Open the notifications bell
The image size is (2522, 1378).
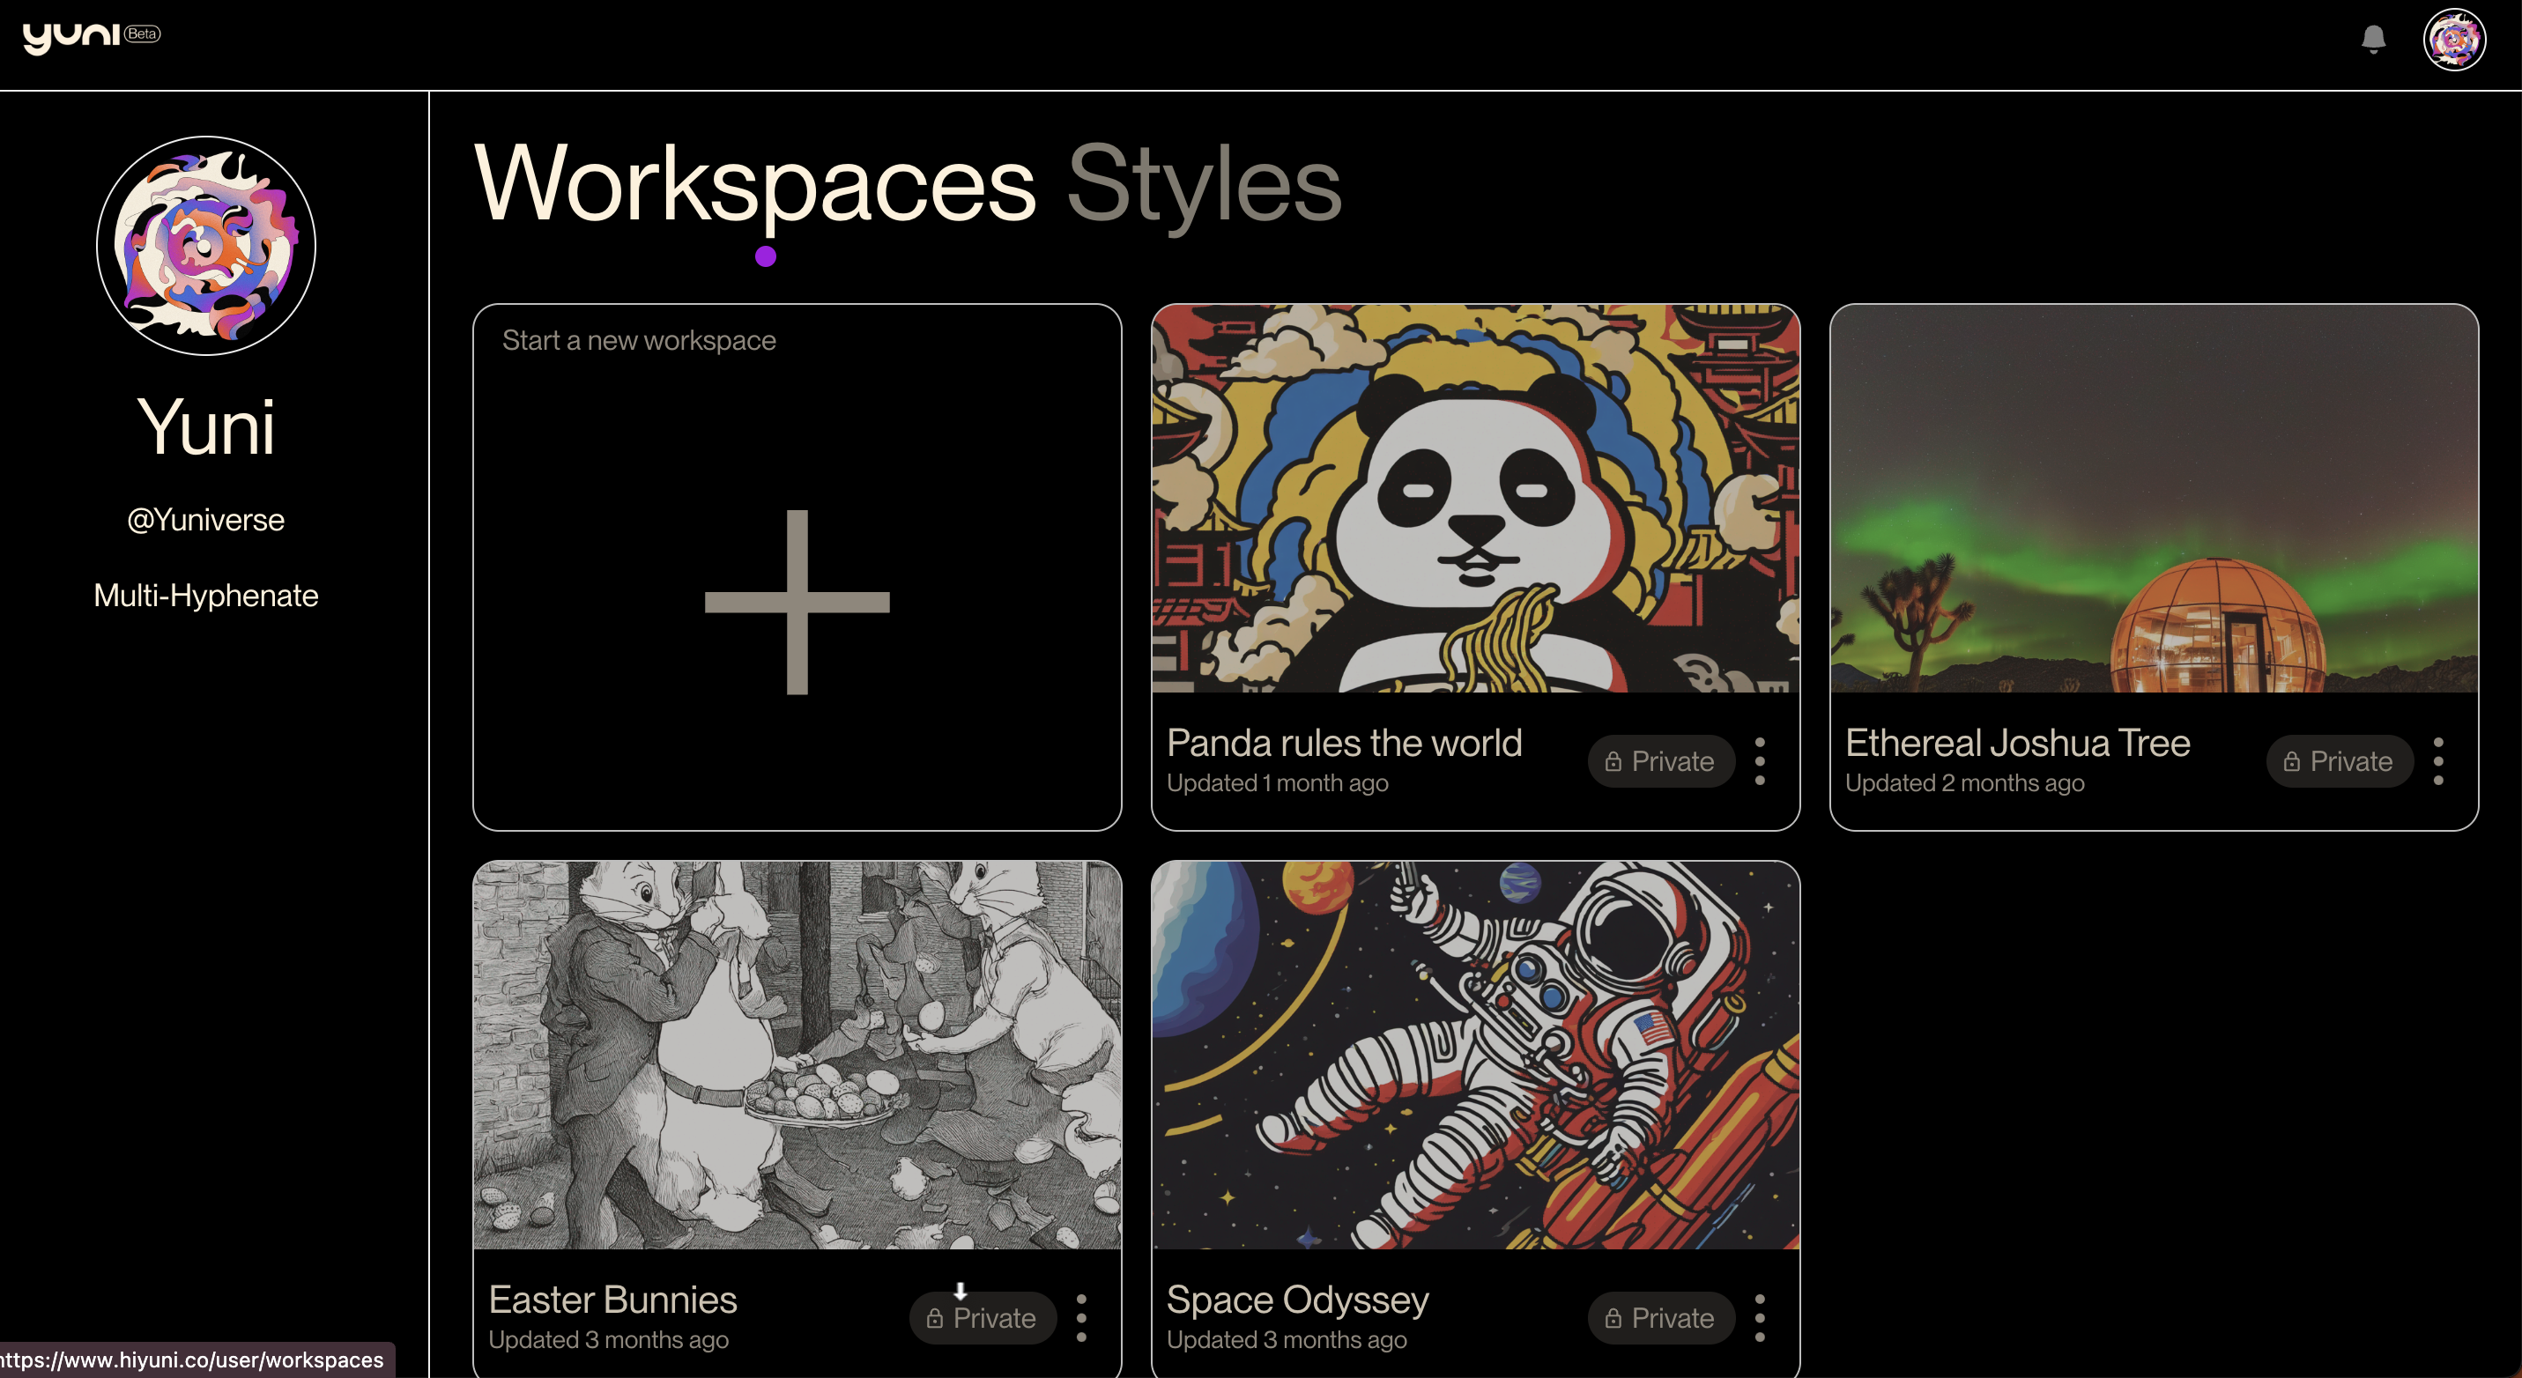point(2372,39)
